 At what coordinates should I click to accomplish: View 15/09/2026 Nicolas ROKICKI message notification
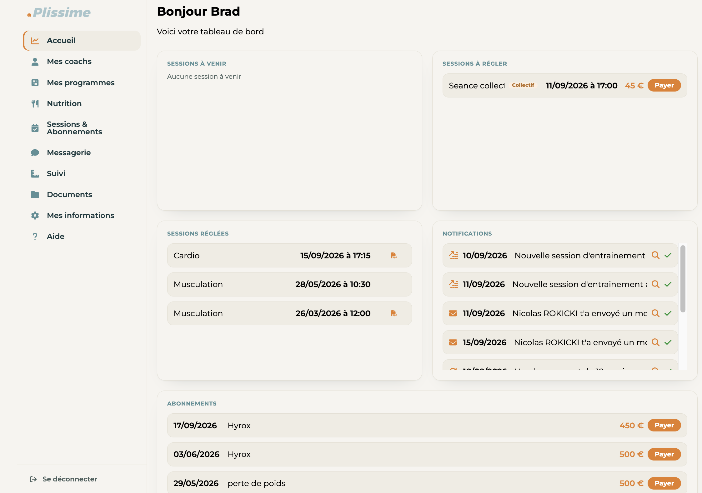click(x=655, y=342)
